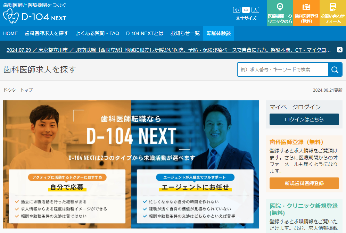Click 忙しくなかなか自分の時間を作れない line
Viewport: 346px width, 233px height.
[x=184, y=202]
